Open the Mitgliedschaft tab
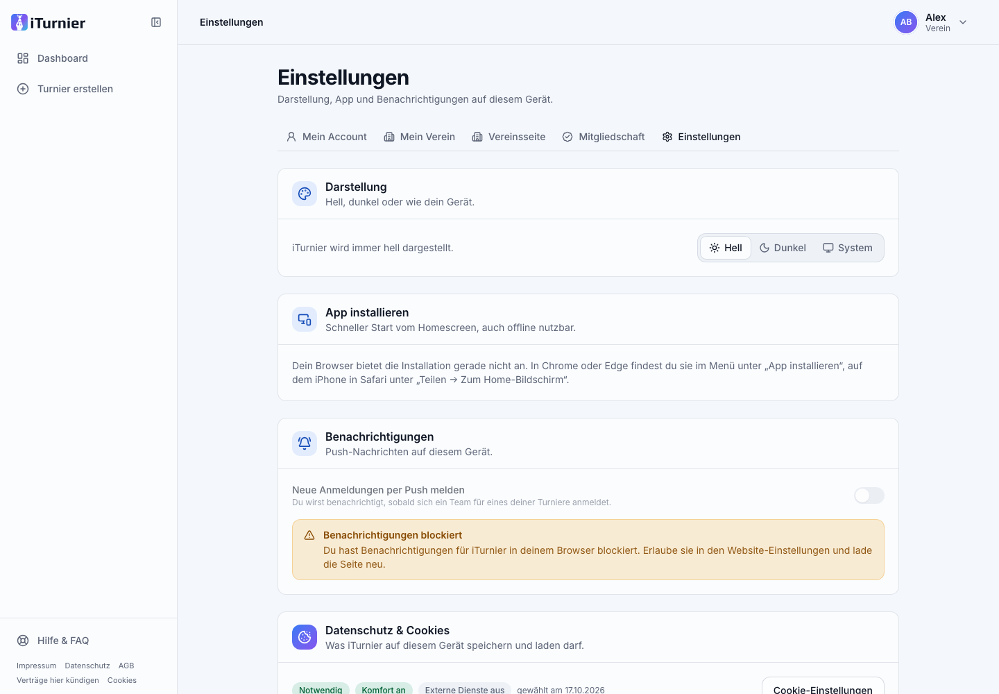The height and width of the screenshot is (694, 999). coord(604,137)
